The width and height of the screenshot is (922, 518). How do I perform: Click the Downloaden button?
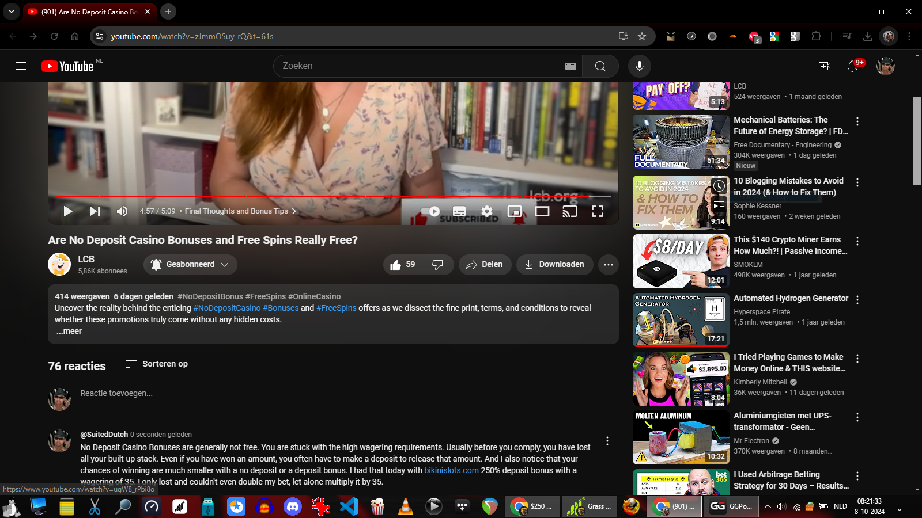click(554, 265)
